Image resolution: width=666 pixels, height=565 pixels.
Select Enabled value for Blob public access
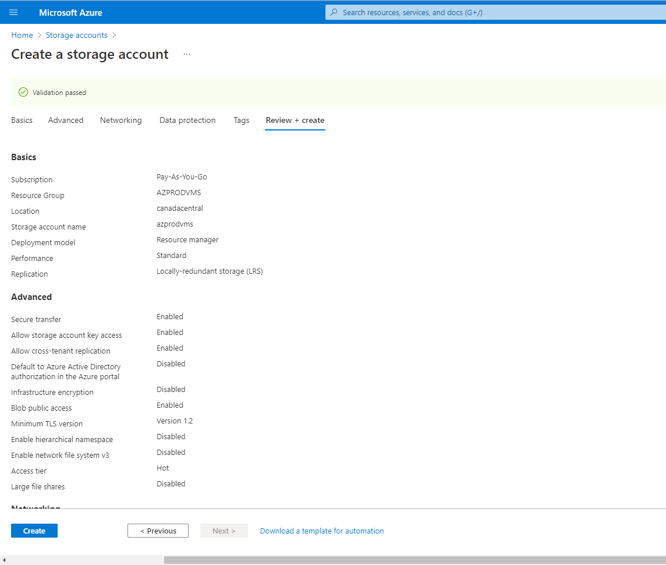coord(170,405)
